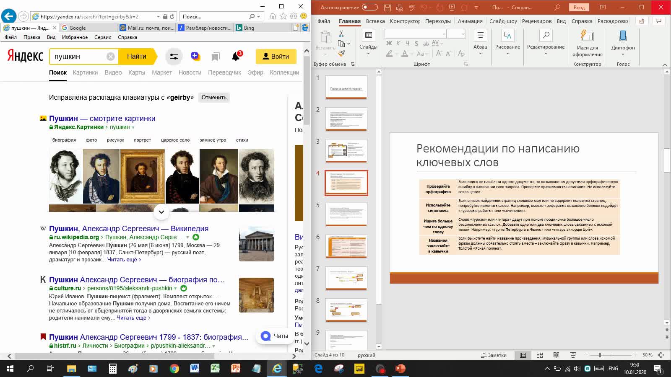The width and height of the screenshot is (671, 377).
Task: Refresh the page in Internet Explorer
Action: click(x=172, y=16)
